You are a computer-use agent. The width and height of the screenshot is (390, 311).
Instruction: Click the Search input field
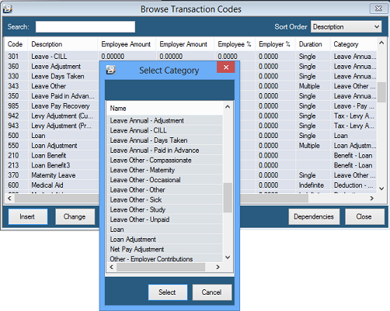85,27
